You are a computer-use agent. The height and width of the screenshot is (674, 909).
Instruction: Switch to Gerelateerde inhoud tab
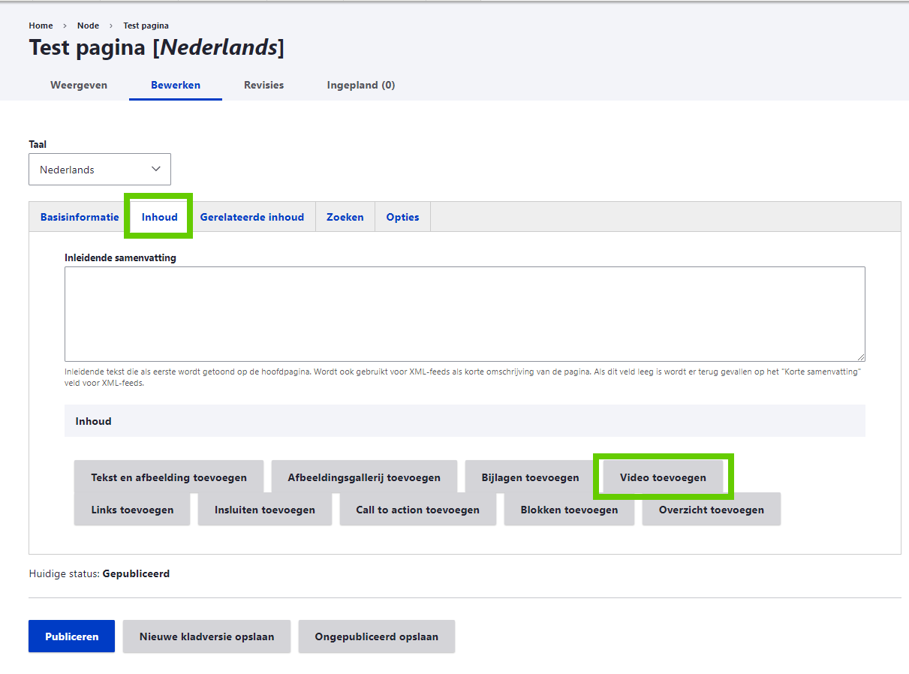pos(251,217)
